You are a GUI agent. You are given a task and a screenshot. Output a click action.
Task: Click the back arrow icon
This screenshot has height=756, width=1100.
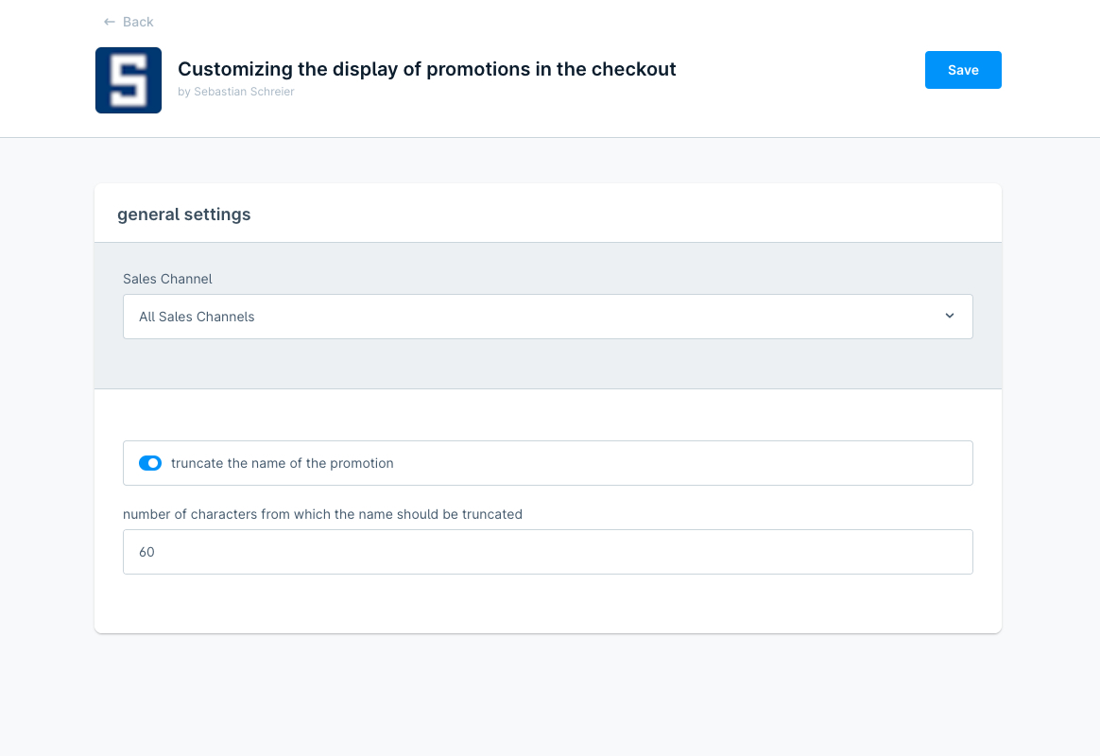(110, 22)
